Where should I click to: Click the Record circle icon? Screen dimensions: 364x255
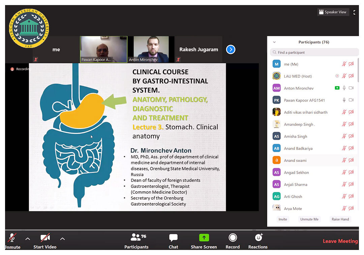pos(233,237)
